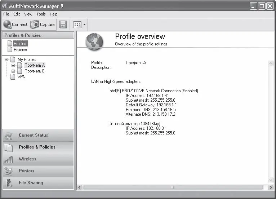Open the File menu

(6, 14)
